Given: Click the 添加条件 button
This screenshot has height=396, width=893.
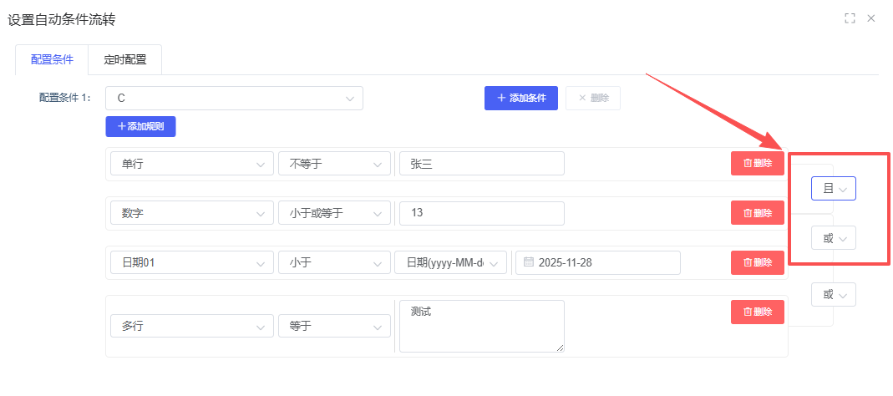Looking at the screenshot, I should 520,98.
